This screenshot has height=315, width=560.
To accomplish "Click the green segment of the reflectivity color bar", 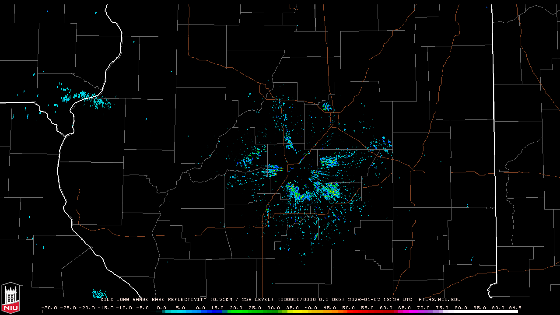I will (252, 311).
